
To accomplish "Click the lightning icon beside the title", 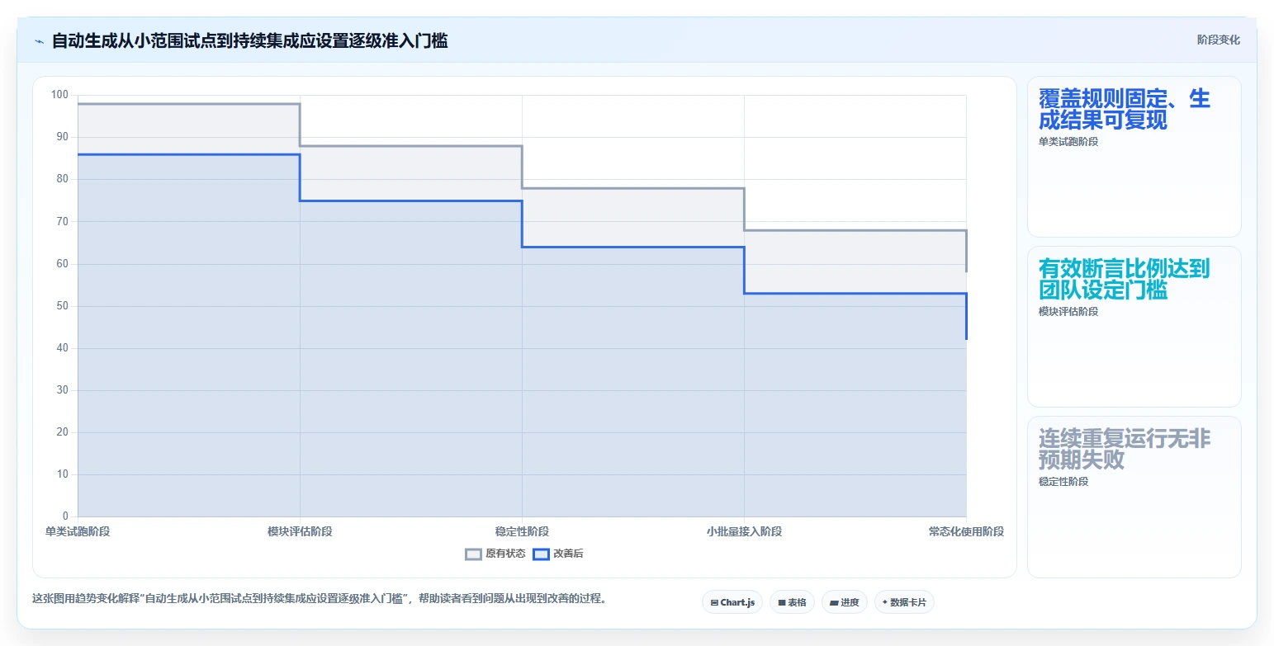I will coord(40,41).
